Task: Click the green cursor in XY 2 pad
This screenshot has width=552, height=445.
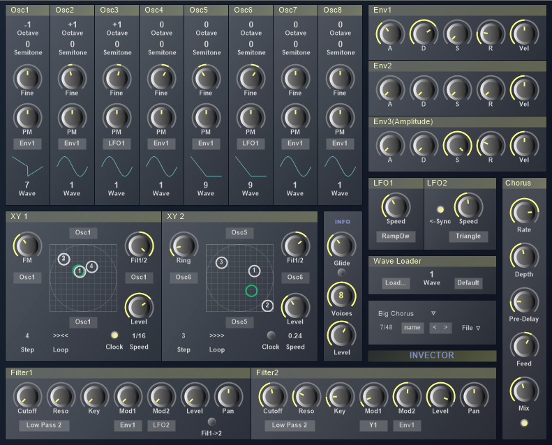Action: 251,291
